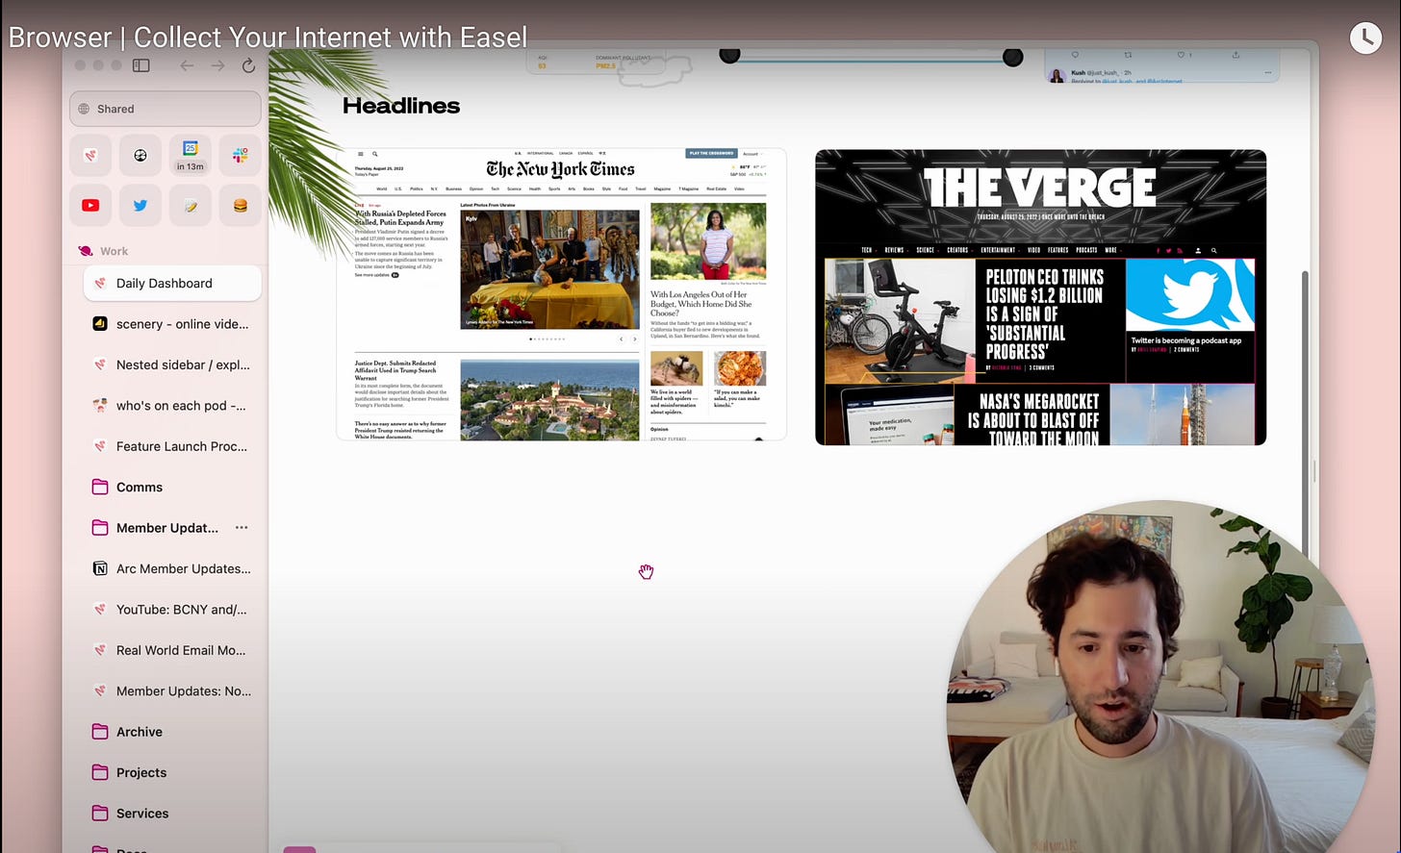Click the NYT hamburger menu icon
The image size is (1401, 853).
coord(361,154)
